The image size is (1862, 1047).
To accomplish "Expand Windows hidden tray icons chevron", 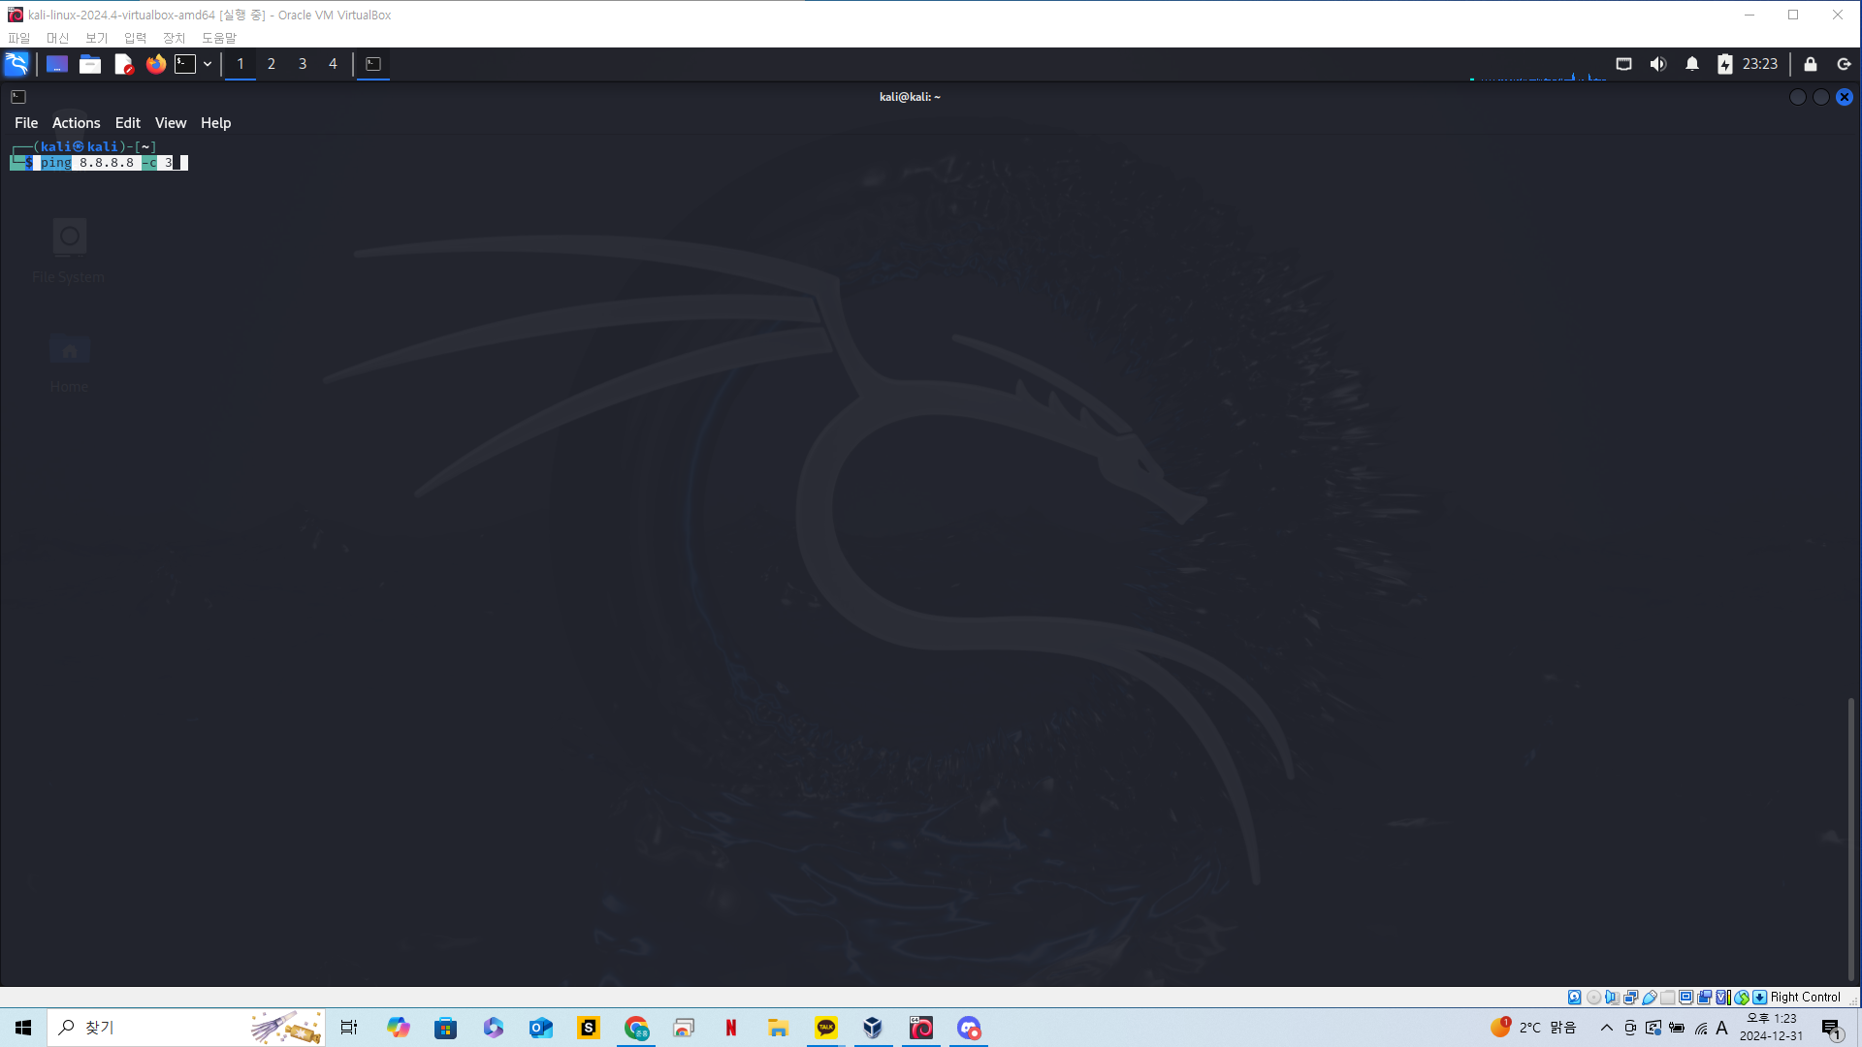I will 1606,1028.
